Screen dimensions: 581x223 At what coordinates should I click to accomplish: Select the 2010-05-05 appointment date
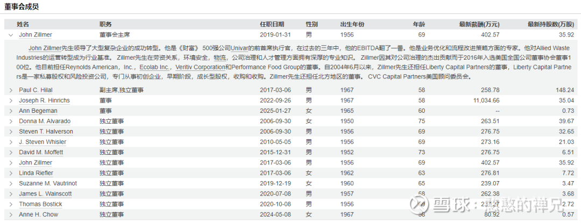[x=274, y=142]
